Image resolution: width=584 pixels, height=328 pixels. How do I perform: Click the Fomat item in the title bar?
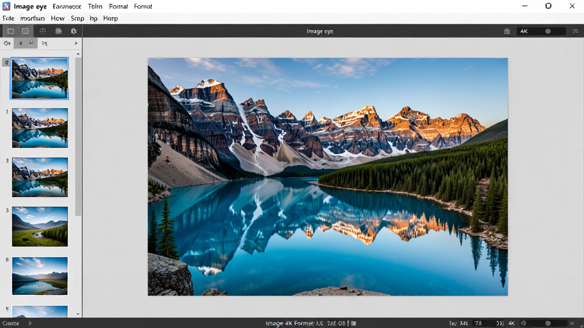(143, 6)
